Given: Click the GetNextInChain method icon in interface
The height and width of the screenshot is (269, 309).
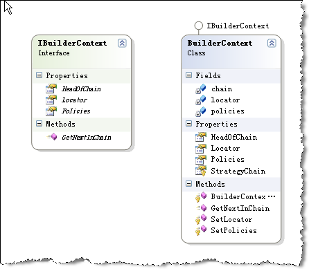Looking at the screenshot, I should (52, 137).
